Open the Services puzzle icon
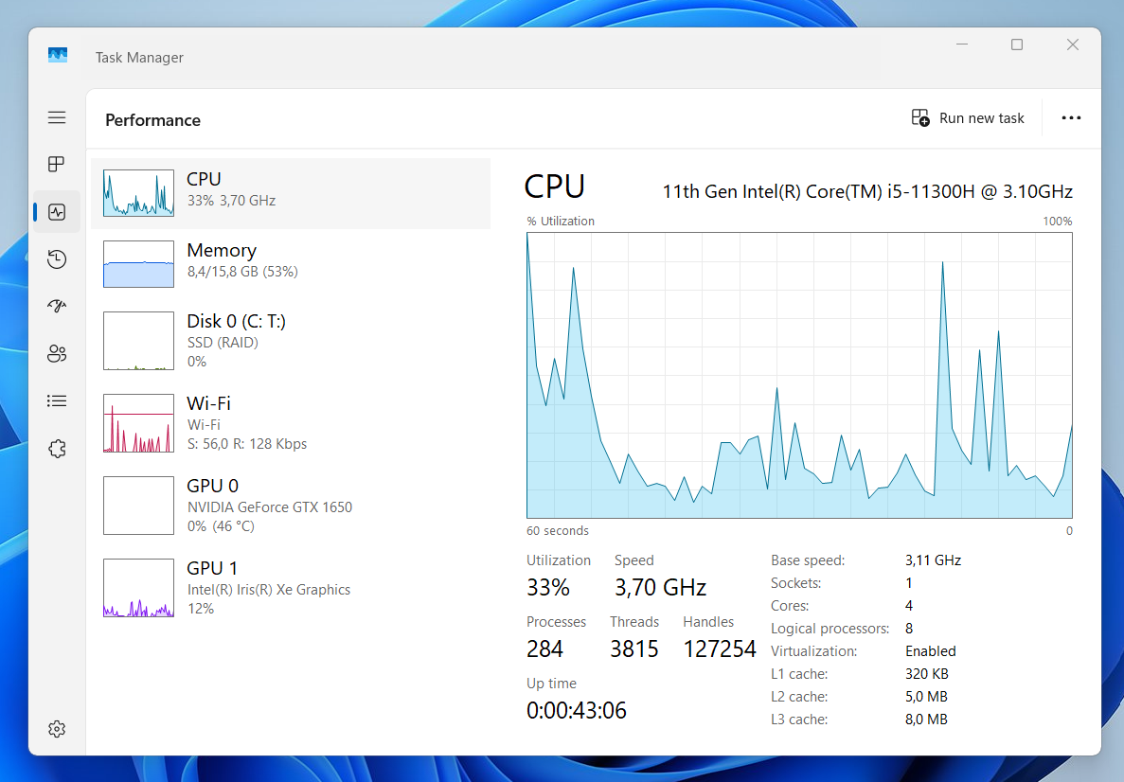This screenshot has width=1124, height=782. pyautogui.click(x=57, y=449)
